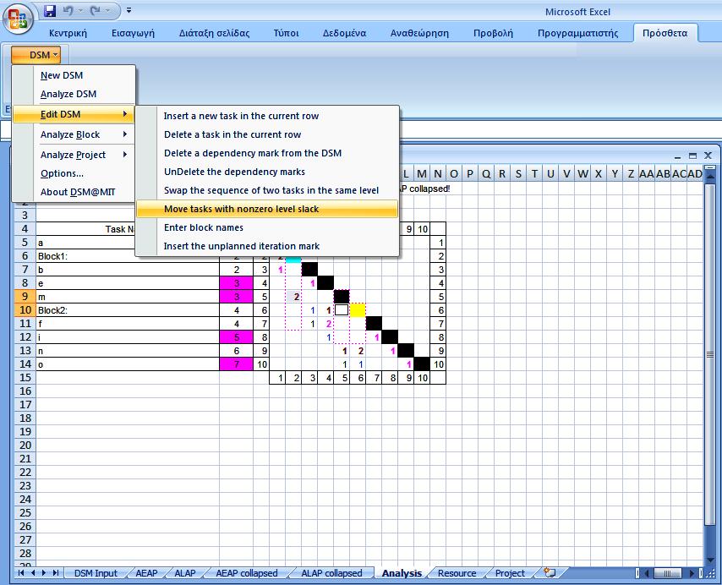Image resolution: width=722 pixels, height=585 pixels.
Task: Choose UnDelete the dependency marks
Action: pos(267,172)
